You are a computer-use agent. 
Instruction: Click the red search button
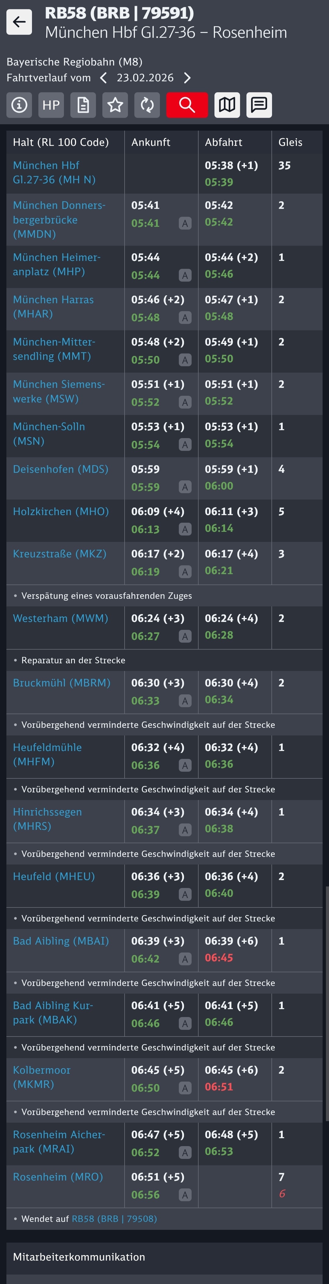coord(187,105)
